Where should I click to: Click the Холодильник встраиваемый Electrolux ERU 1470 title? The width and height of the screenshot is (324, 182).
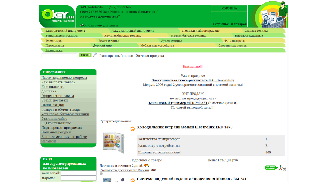(185, 127)
